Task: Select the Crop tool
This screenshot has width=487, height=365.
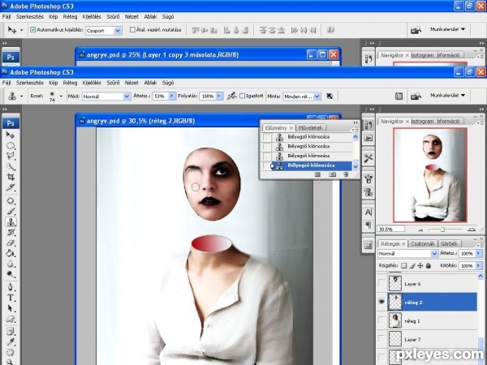Action: tap(11, 177)
